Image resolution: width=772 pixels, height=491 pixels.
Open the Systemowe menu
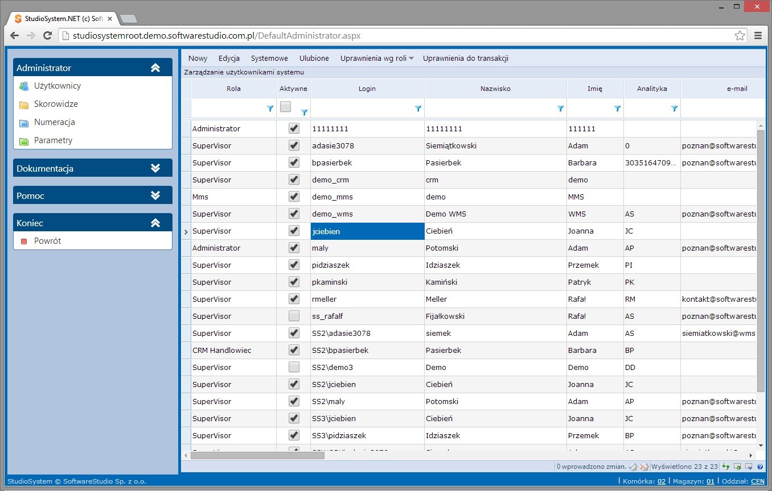(269, 58)
